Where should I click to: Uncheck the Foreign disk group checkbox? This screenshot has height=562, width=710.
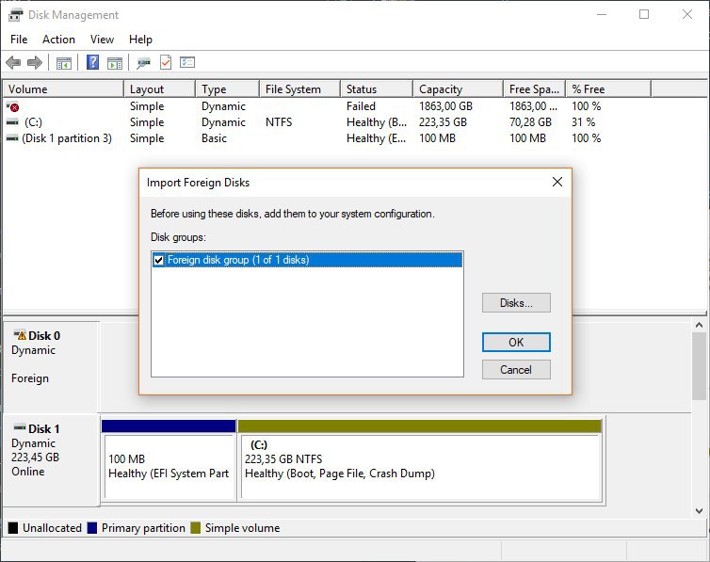tap(158, 260)
